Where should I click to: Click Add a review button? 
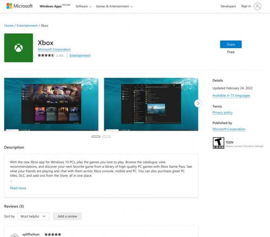pyautogui.click(x=67, y=216)
